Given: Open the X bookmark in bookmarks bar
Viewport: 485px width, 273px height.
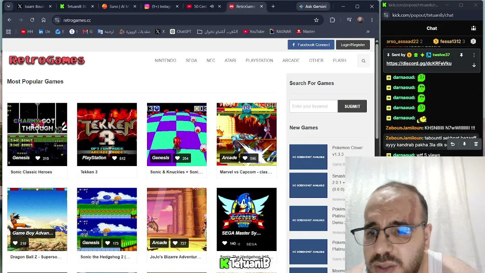Looking at the screenshot, I should (160, 31).
